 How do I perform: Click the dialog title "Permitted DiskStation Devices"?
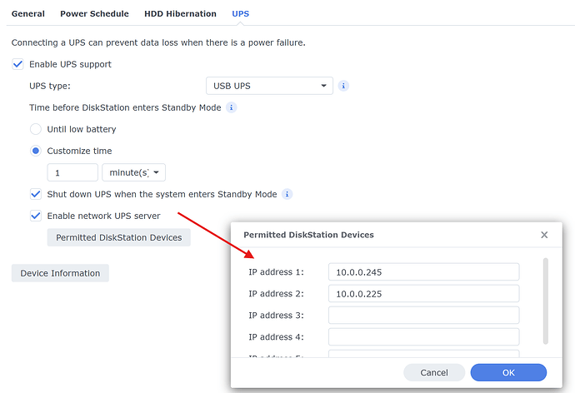309,235
